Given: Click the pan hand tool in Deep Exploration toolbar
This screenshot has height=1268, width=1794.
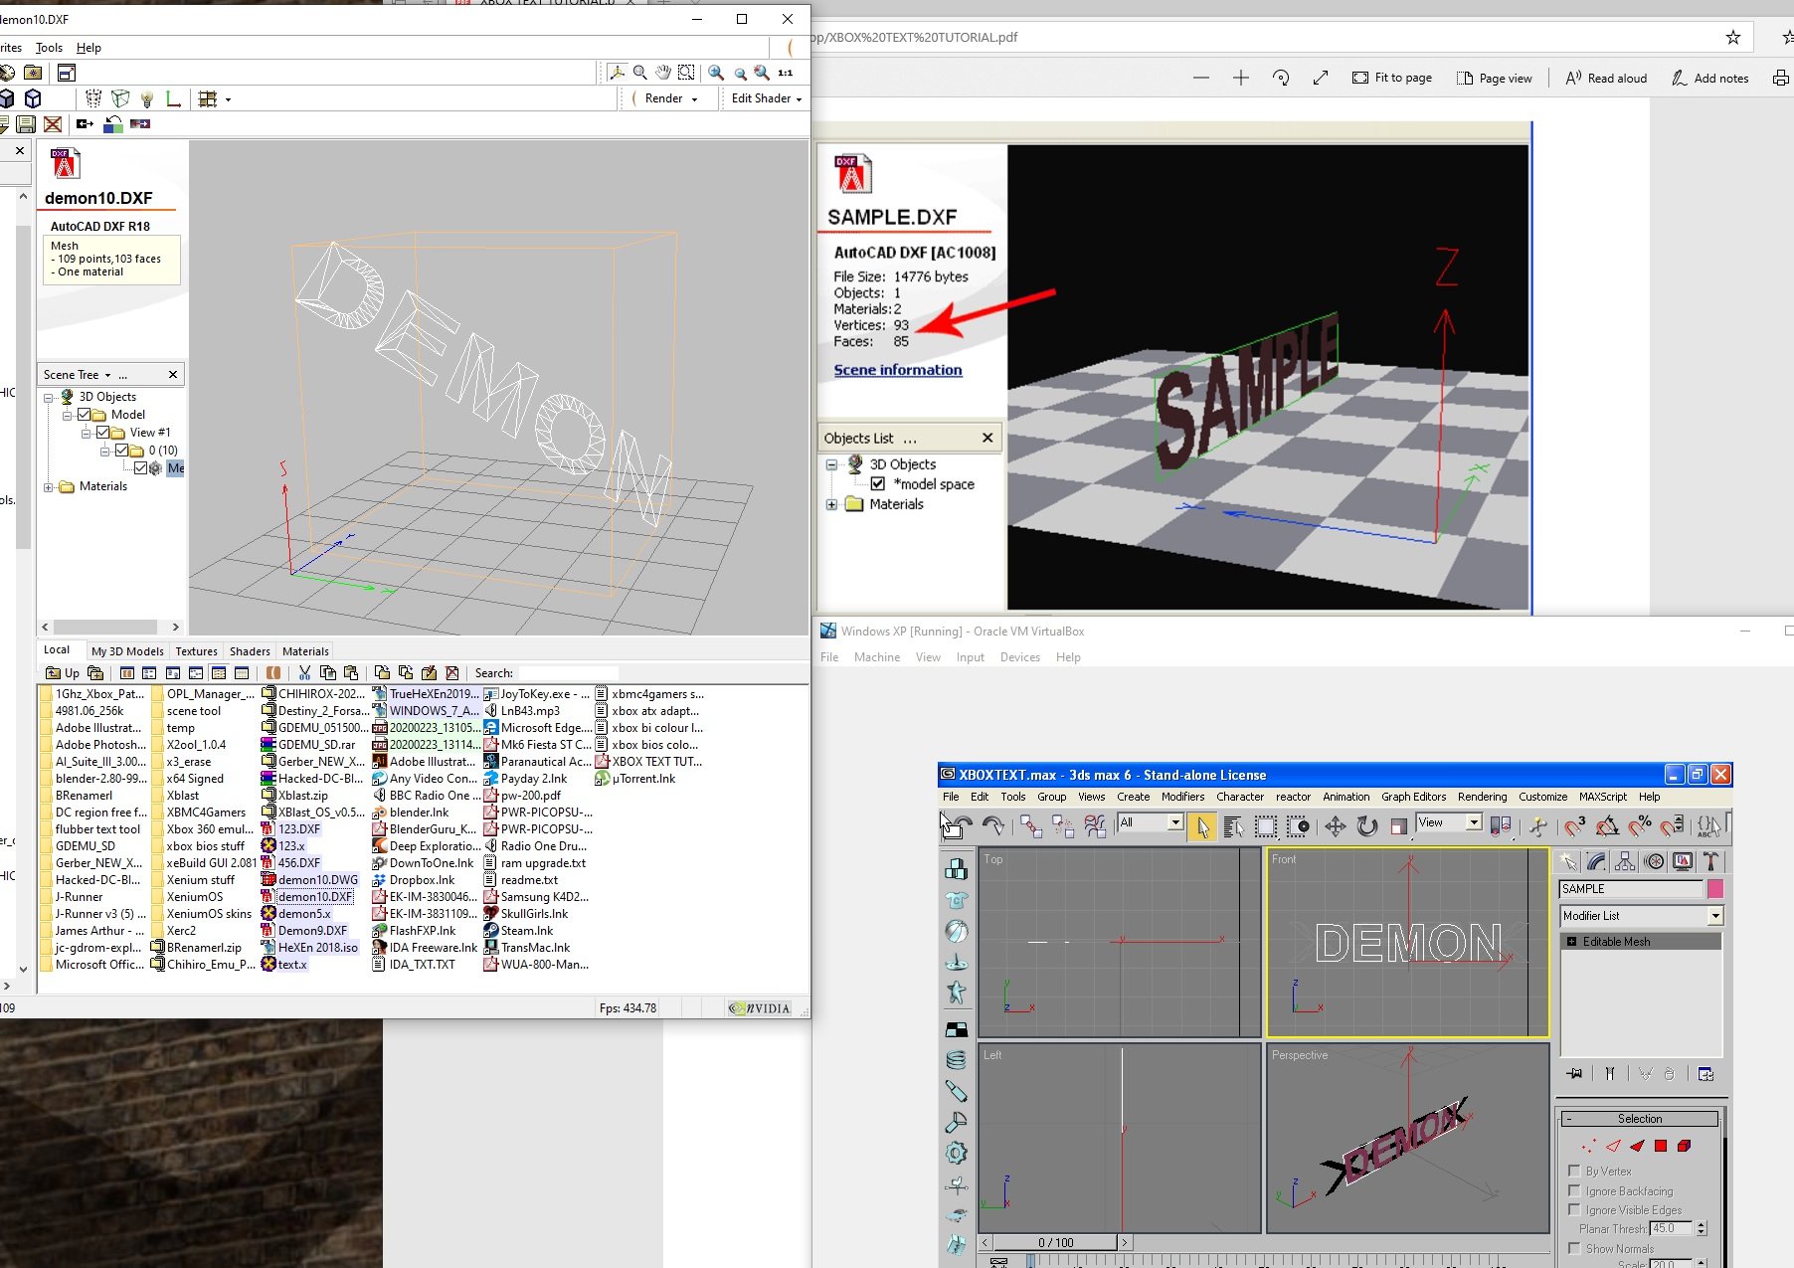Looking at the screenshot, I should click(x=663, y=73).
